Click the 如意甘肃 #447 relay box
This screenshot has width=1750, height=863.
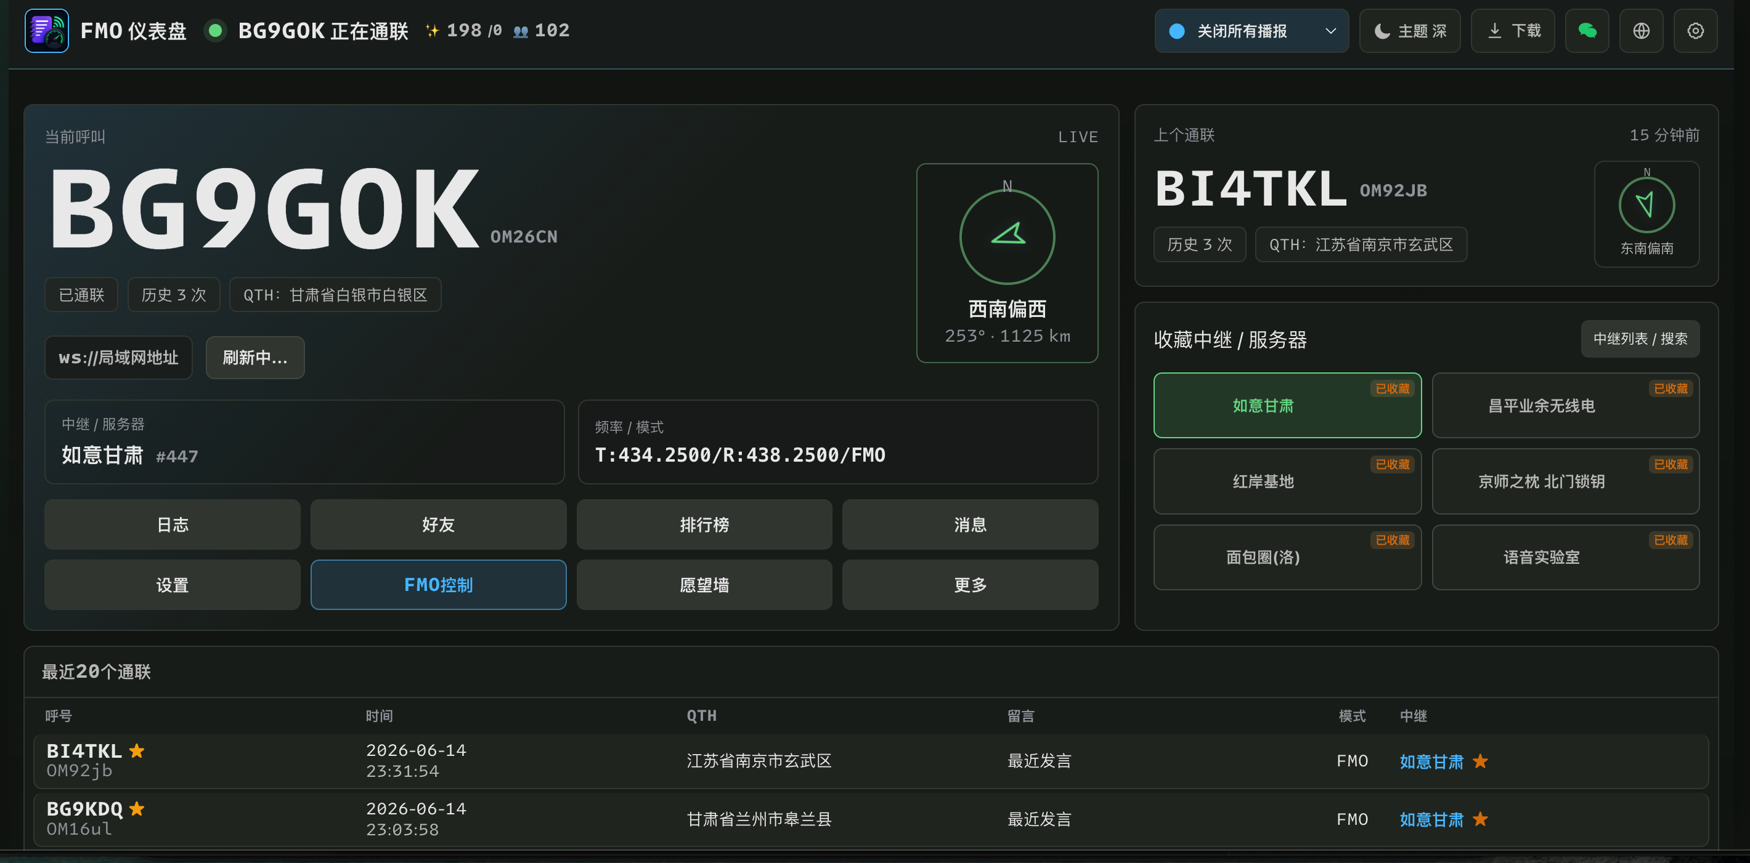(x=304, y=442)
